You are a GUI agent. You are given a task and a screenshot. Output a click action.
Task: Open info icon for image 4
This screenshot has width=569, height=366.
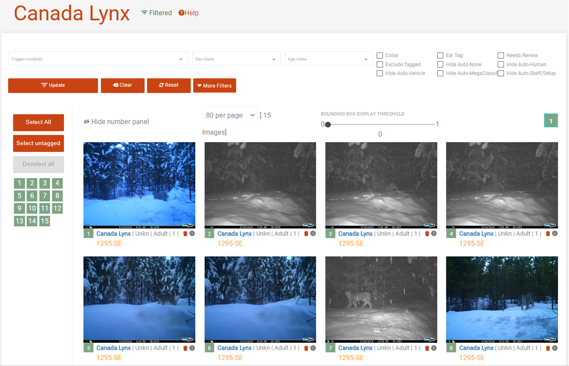(555, 233)
